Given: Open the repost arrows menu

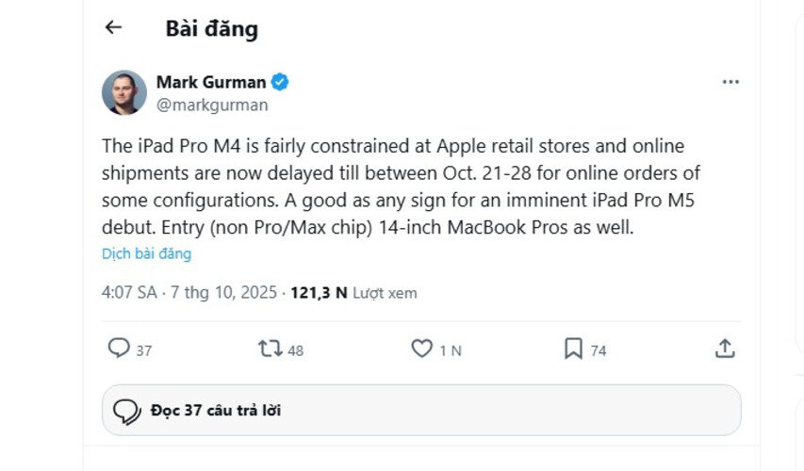Looking at the screenshot, I should 270,349.
